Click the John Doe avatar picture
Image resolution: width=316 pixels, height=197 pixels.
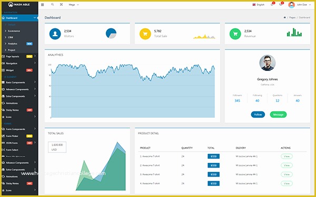click(x=291, y=5)
